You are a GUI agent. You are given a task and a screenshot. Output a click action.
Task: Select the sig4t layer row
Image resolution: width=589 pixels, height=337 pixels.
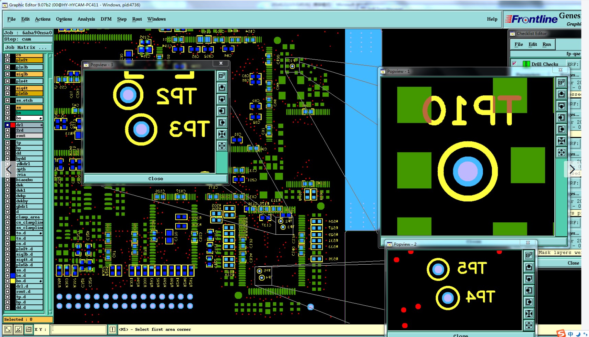click(29, 88)
